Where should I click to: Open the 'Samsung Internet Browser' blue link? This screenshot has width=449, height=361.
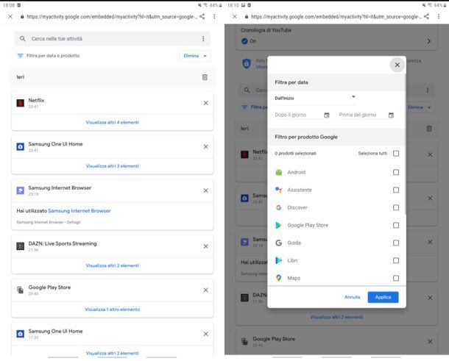pos(79,211)
